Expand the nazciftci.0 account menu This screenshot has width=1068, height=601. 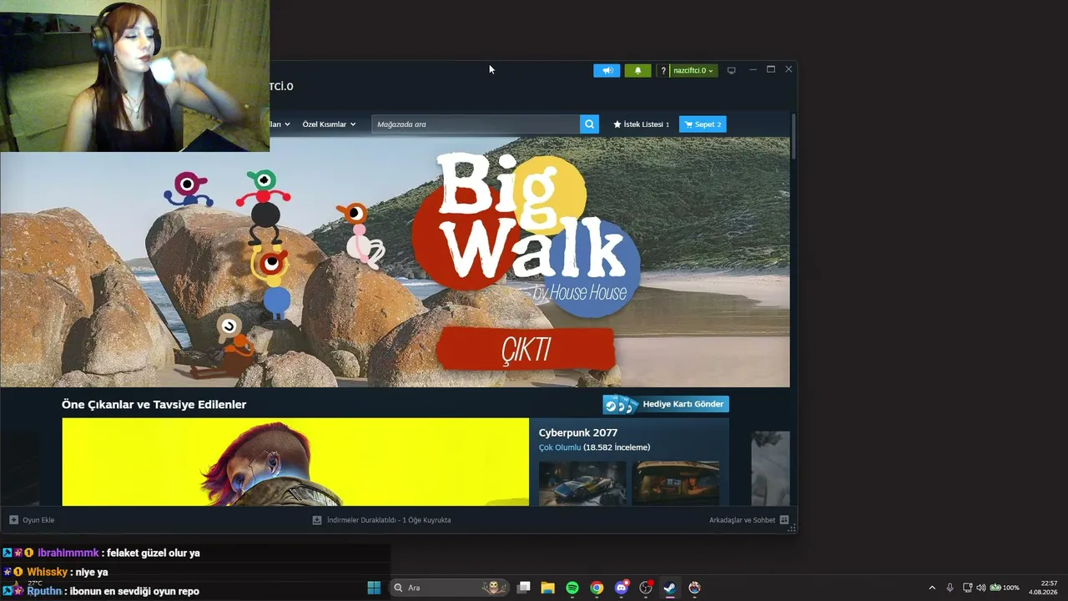(693, 71)
